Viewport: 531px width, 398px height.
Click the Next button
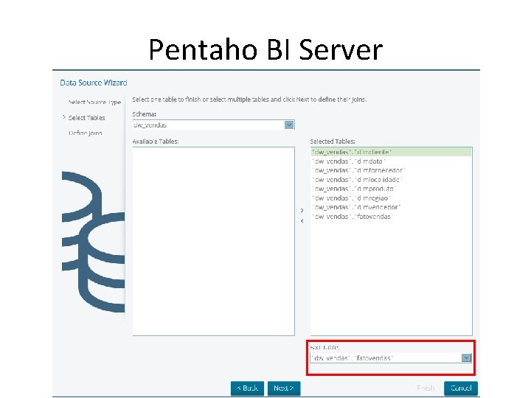(284, 388)
